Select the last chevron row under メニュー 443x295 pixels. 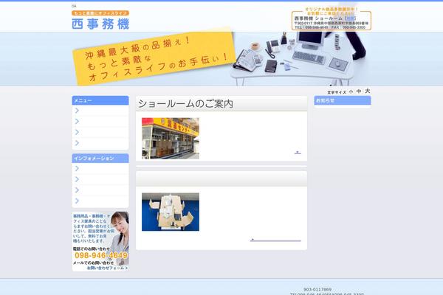click(100, 143)
